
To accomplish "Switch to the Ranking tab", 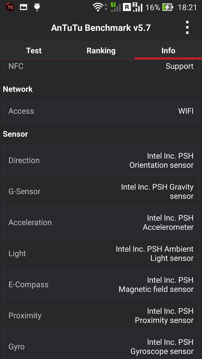I will coord(101,51).
